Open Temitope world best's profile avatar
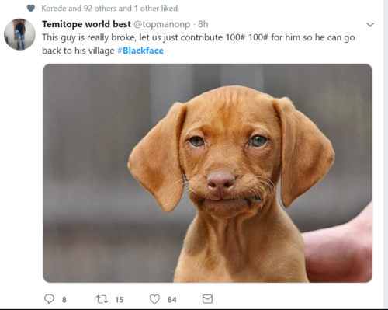Screen dimensions: 388x310 pyautogui.click(x=19, y=34)
